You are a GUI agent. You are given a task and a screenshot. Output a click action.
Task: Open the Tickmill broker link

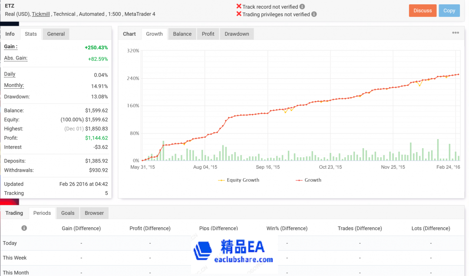41,14
